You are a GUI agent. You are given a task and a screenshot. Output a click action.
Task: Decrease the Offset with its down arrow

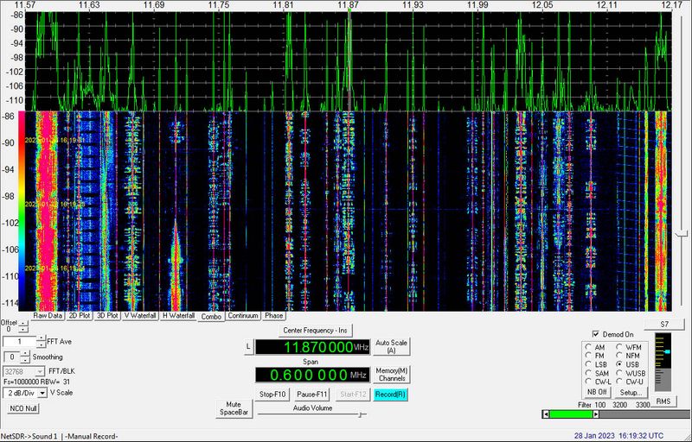point(23,330)
